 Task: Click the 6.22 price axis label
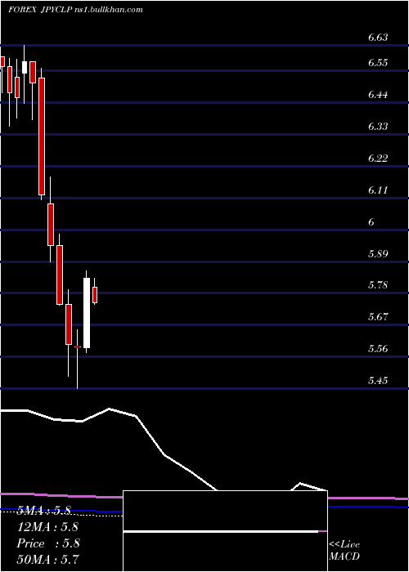pyautogui.click(x=378, y=159)
